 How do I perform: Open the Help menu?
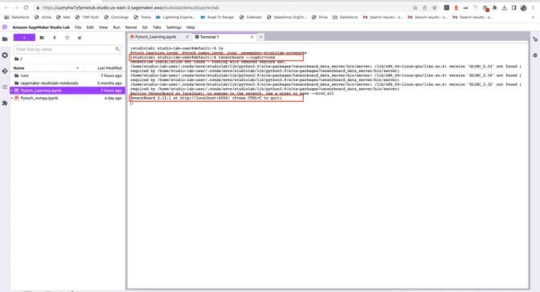click(190, 27)
